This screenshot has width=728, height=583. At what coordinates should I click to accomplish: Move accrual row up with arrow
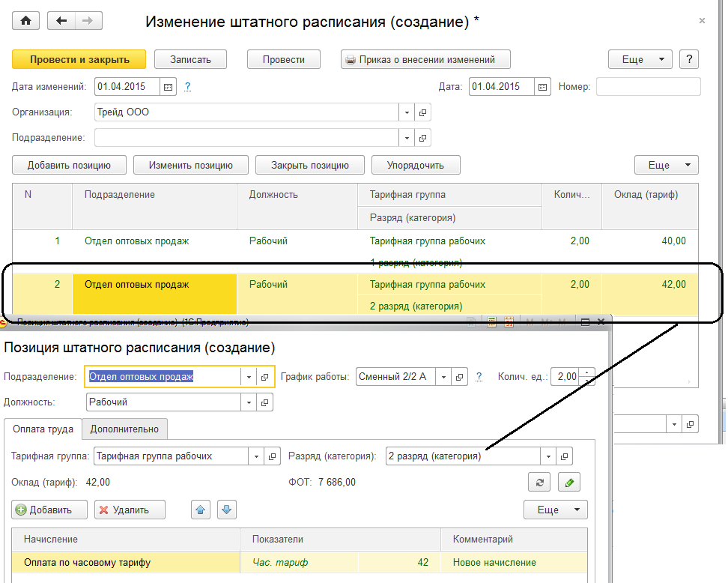pos(201,510)
